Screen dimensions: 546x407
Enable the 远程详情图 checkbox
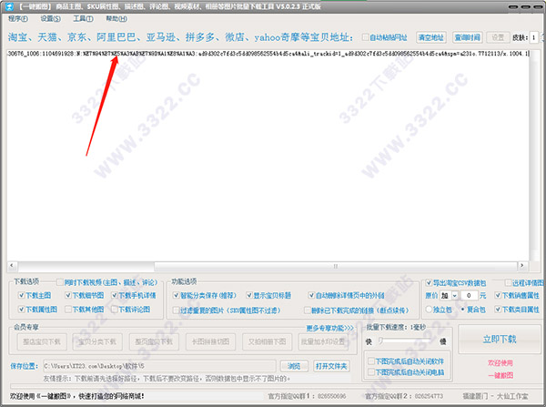[509, 282]
